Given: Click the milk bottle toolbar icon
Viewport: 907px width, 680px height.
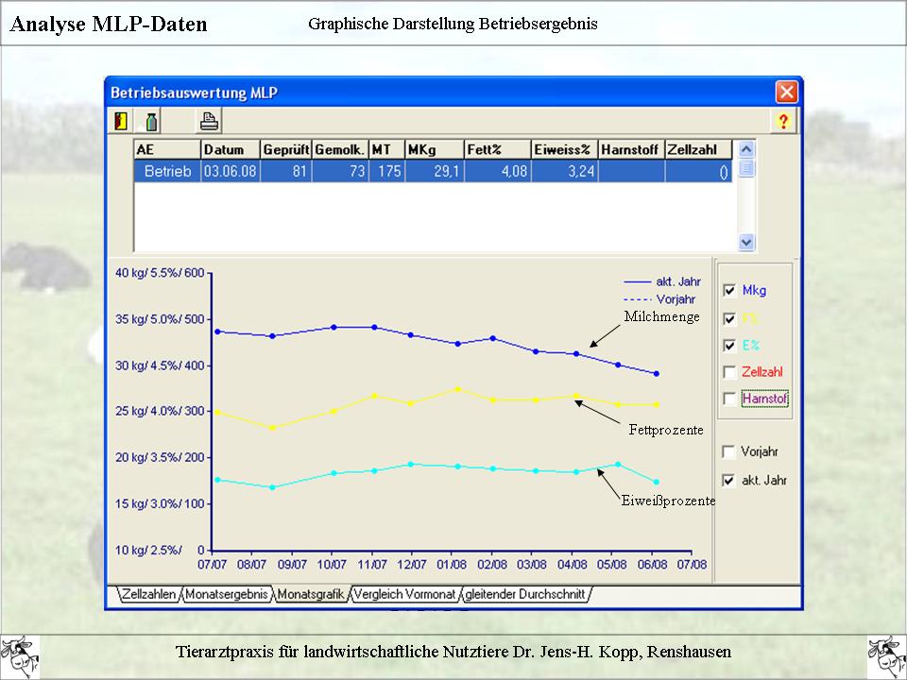Looking at the screenshot, I should click(150, 121).
